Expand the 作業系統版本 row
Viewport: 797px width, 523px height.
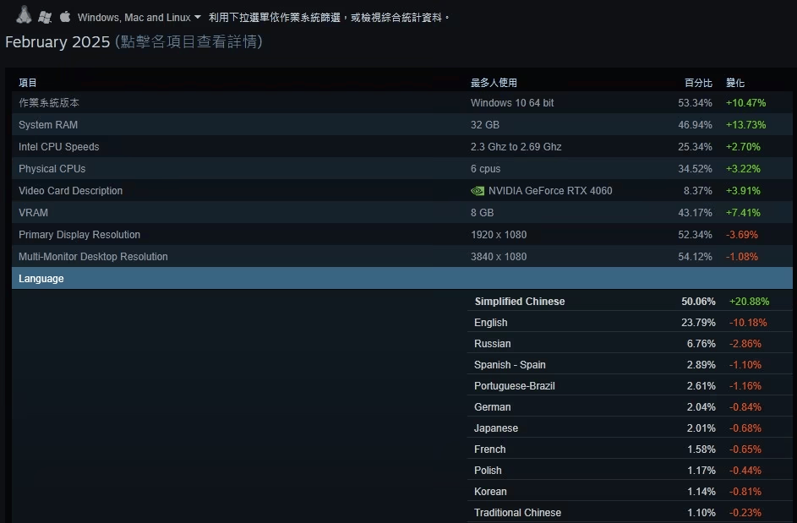click(x=49, y=103)
